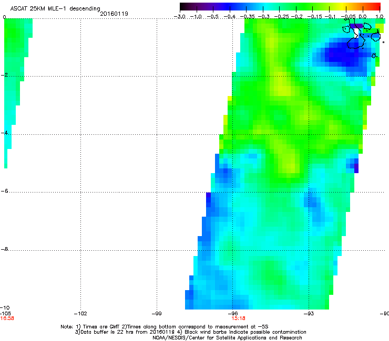
Task: Click longitude label -105 on bottom axis
Action: coord(5,314)
